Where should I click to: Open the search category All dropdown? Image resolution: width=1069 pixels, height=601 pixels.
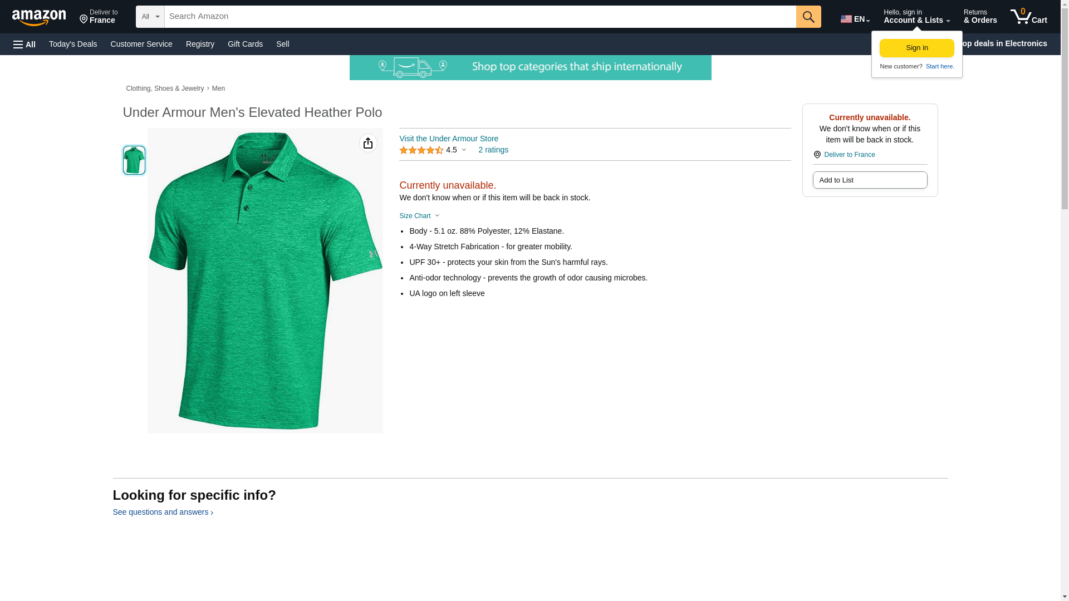(150, 17)
